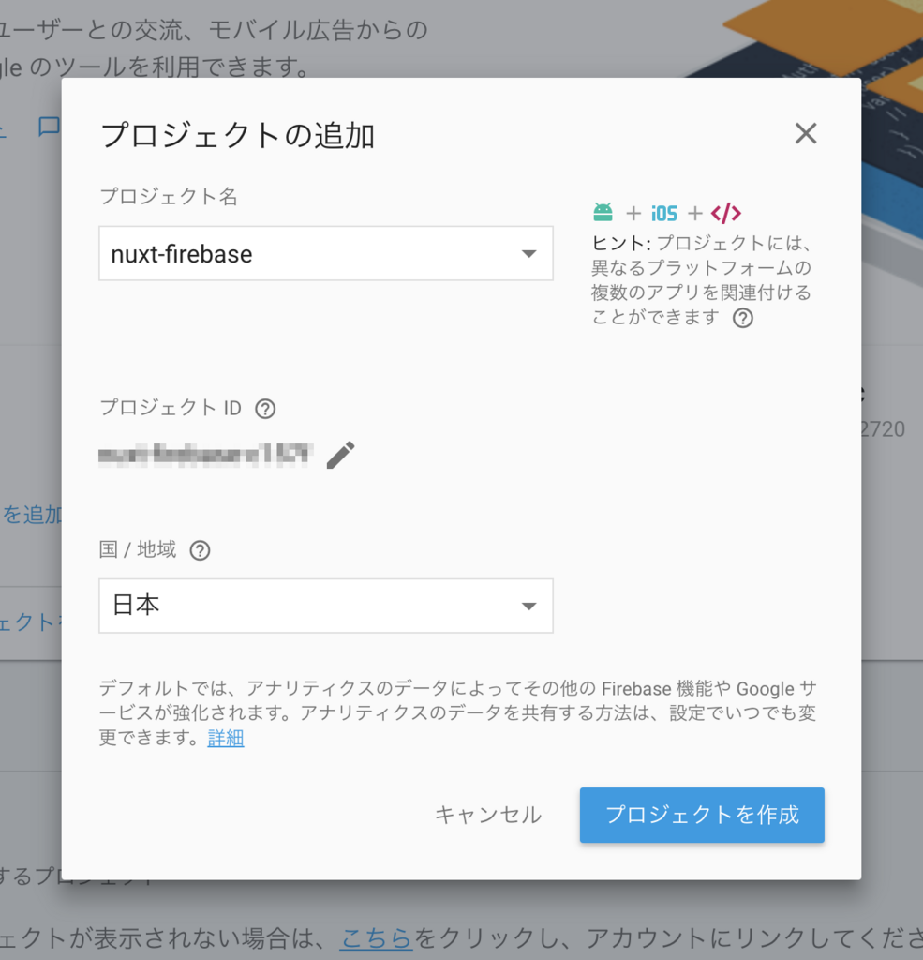Image resolution: width=923 pixels, height=960 pixels.
Task: Click the キャンセル button
Action: 488,815
